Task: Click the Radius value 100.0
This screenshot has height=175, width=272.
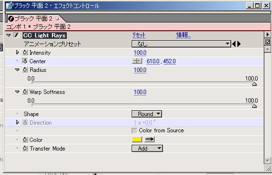Action: coord(140,70)
